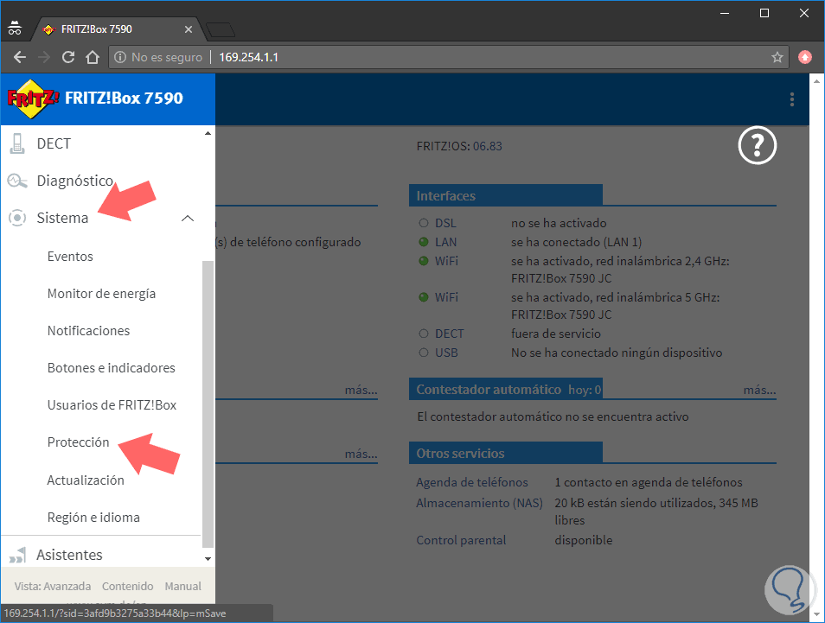Image resolution: width=825 pixels, height=623 pixels.
Task: Click the FRITZ! logo in the header
Action: pyautogui.click(x=33, y=99)
